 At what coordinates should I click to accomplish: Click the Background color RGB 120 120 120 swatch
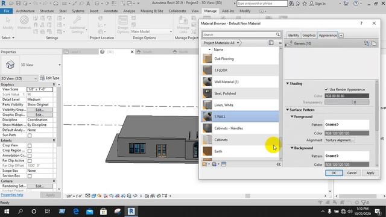click(347, 165)
